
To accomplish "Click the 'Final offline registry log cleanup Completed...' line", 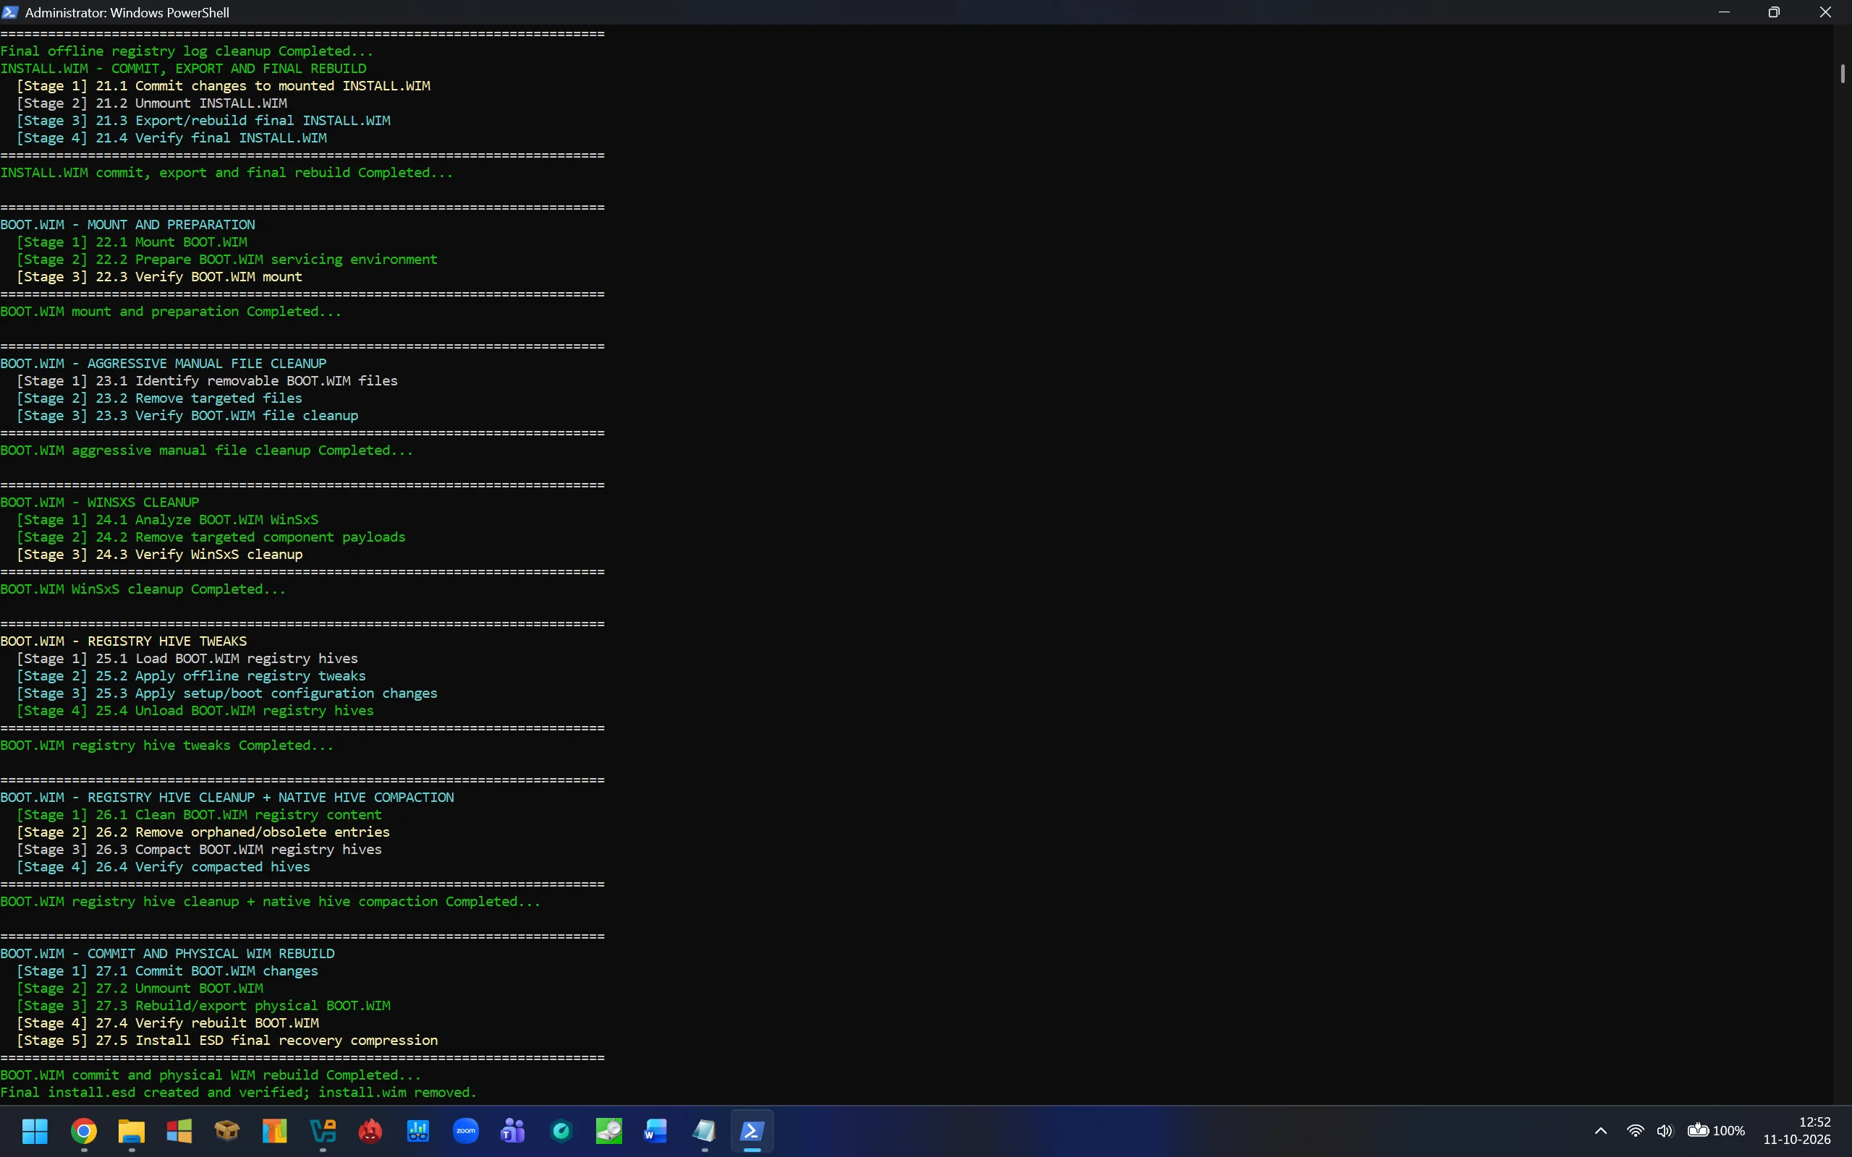I will (x=187, y=51).
